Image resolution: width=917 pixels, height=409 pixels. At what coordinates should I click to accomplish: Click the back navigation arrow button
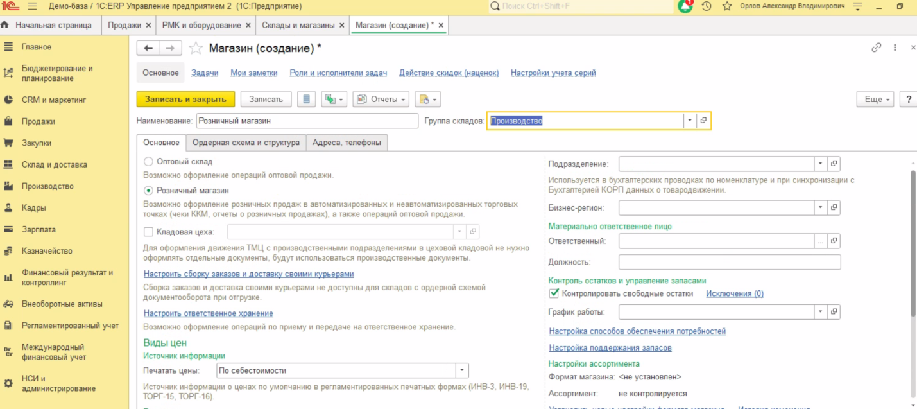pos(149,48)
